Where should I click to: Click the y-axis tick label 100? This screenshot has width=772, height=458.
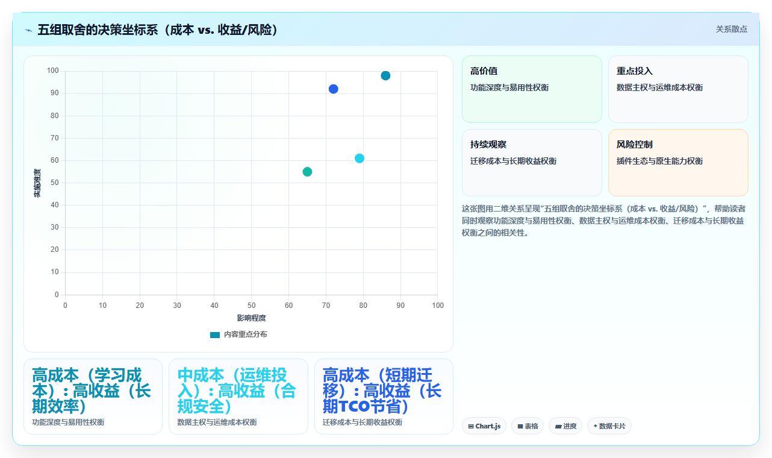point(53,71)
